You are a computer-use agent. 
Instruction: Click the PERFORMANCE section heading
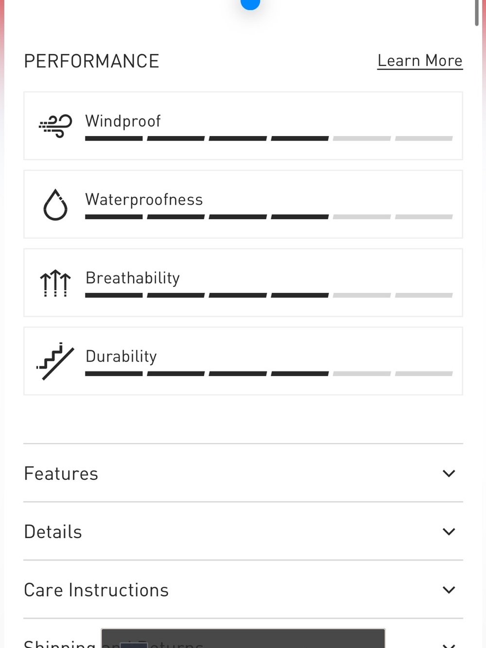(x=91, y=61)
